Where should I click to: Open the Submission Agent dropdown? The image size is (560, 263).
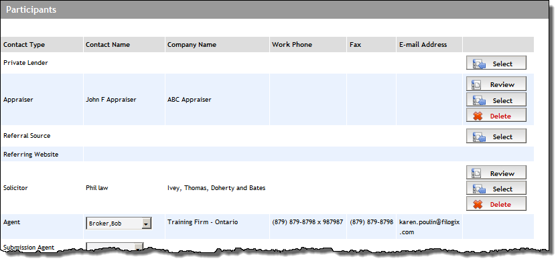click(x=115, y=247)
